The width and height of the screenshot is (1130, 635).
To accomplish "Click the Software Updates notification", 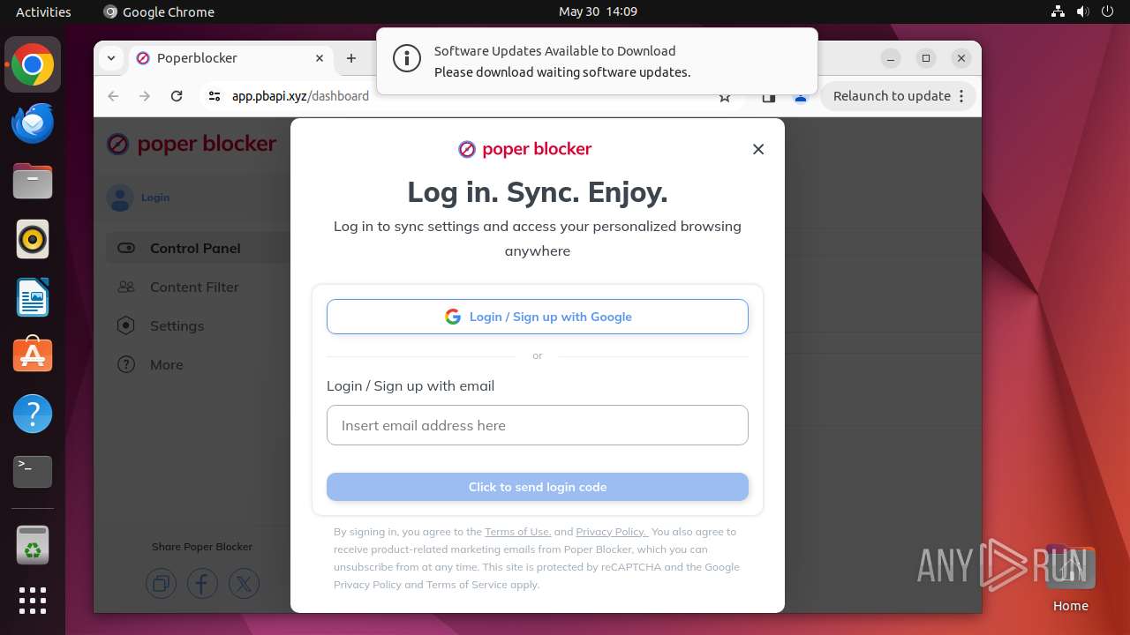I will 597,61.
